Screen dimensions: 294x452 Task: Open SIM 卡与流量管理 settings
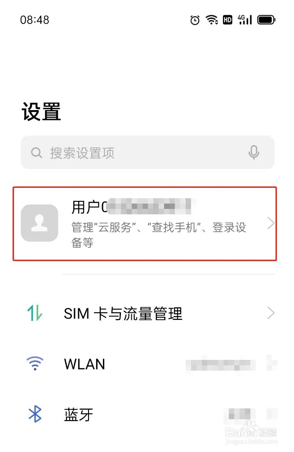[147, 313]
